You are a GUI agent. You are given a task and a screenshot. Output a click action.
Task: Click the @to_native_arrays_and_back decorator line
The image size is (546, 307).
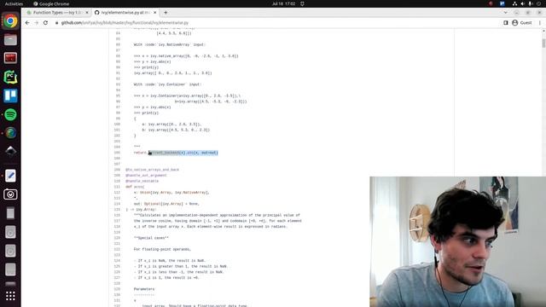click(x=152, y=170)
